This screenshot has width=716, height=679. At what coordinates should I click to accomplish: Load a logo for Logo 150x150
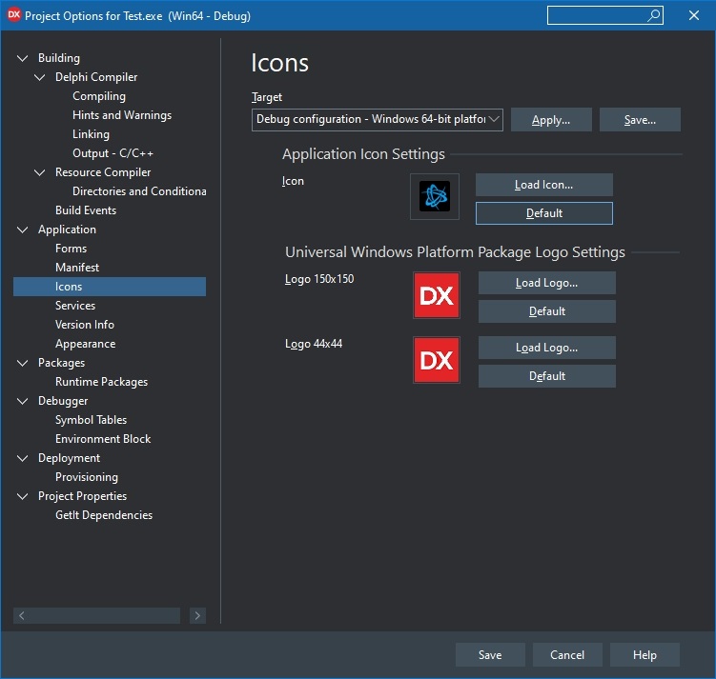click(x=547, y=283)
